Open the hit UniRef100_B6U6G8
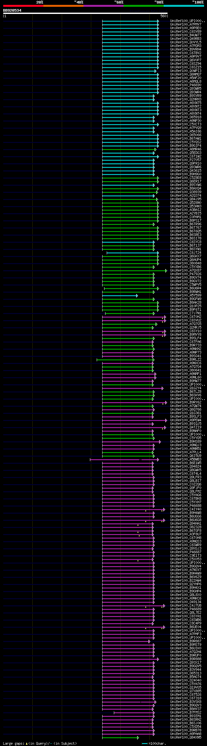207x746 pixels. (186, 520)
